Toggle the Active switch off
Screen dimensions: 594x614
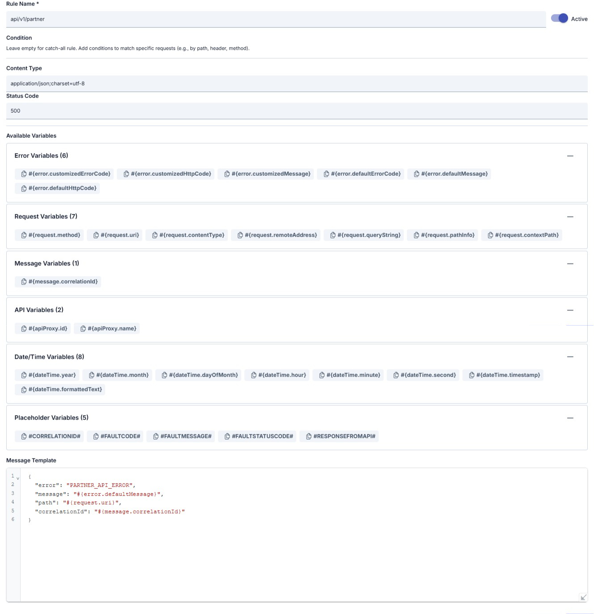560,18
